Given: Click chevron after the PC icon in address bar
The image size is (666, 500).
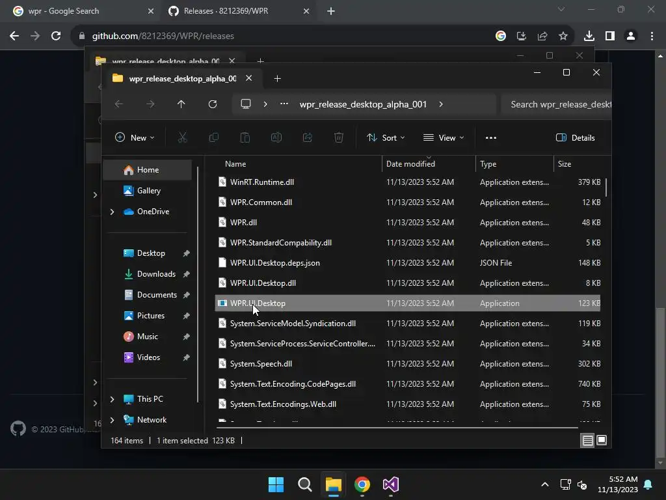Looking at the screenshot, I should [x=265, y=104].
